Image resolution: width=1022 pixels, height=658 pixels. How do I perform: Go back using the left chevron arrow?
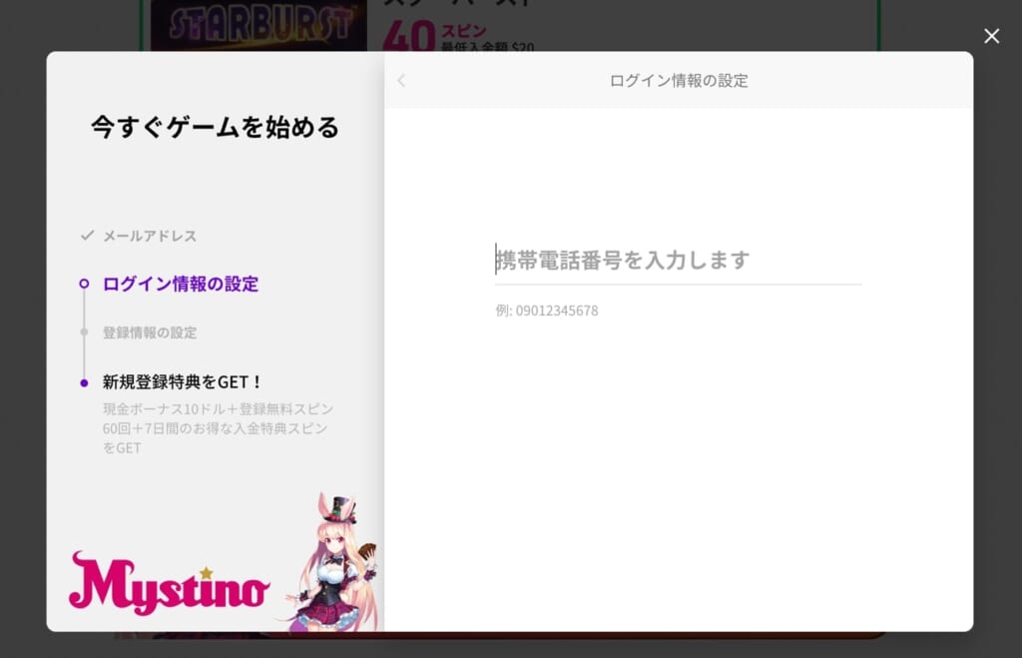point(401,80)
